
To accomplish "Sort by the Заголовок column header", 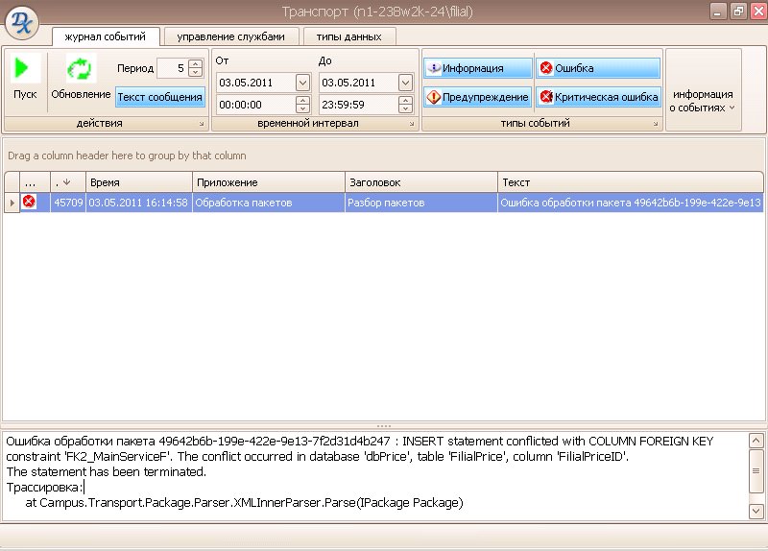I will 421,182.
